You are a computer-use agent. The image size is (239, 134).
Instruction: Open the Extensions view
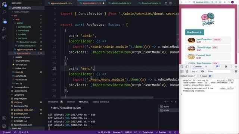(x=4, y=37)
